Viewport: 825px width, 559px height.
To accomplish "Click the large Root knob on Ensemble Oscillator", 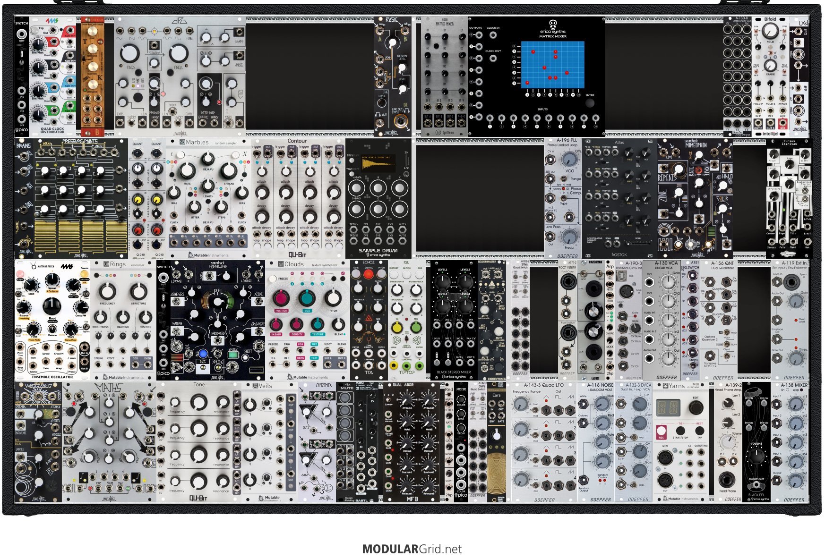I will coord(52,306).
